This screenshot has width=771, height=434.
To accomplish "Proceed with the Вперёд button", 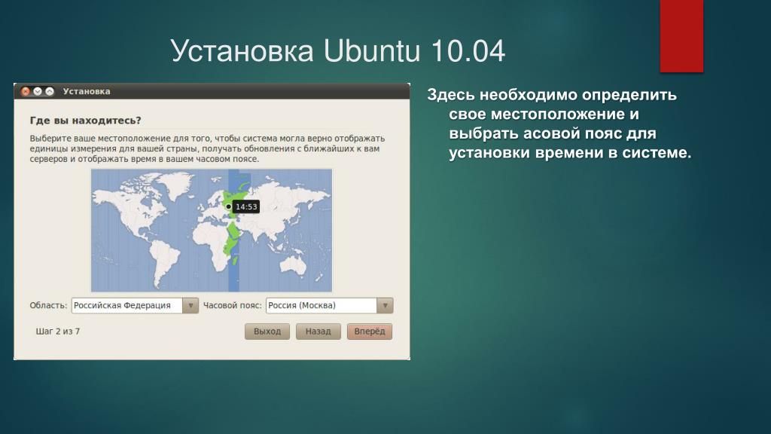I will (x=370, y=332).
